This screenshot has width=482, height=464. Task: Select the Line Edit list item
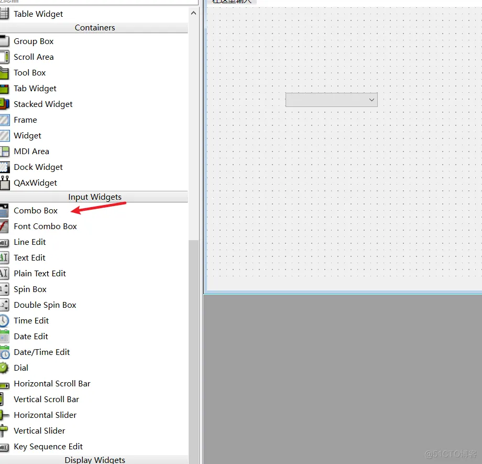click(x=30, y=242)
